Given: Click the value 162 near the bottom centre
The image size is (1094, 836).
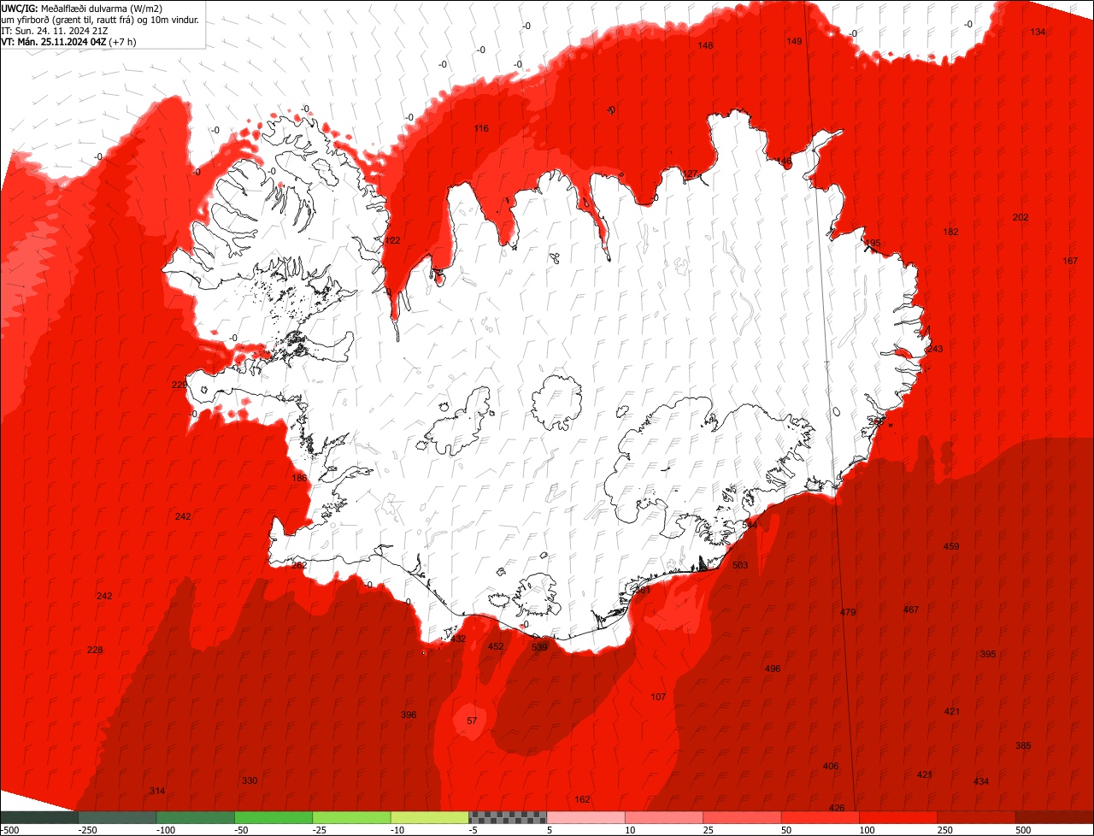Looking at the screenshot, I should coord(583,799).
